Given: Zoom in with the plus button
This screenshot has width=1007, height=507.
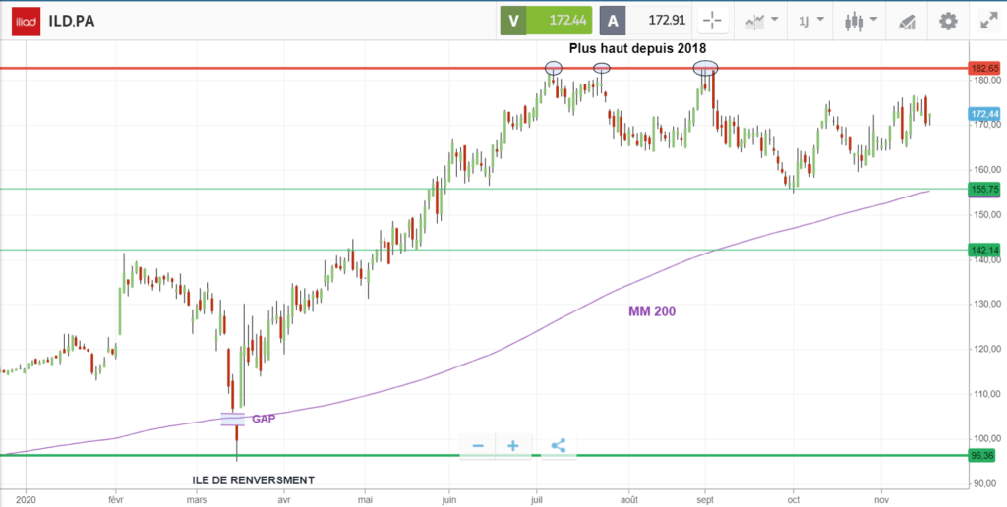Looking at the screenshot, I should point(513,446).
